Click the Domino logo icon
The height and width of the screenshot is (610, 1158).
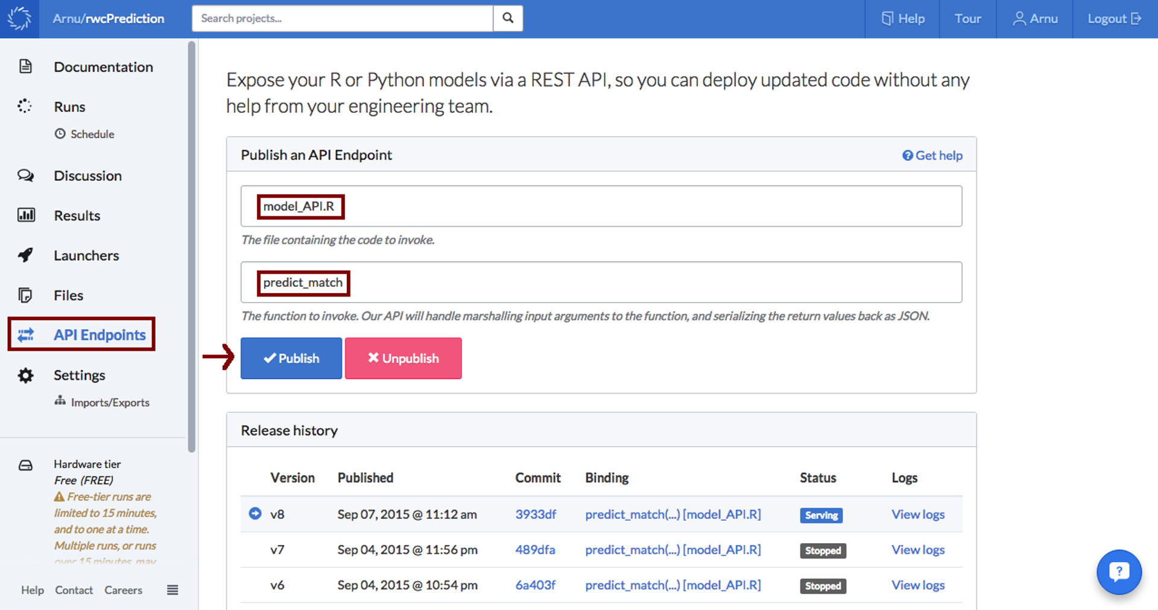pyautogui.click(x=19, y=19)
